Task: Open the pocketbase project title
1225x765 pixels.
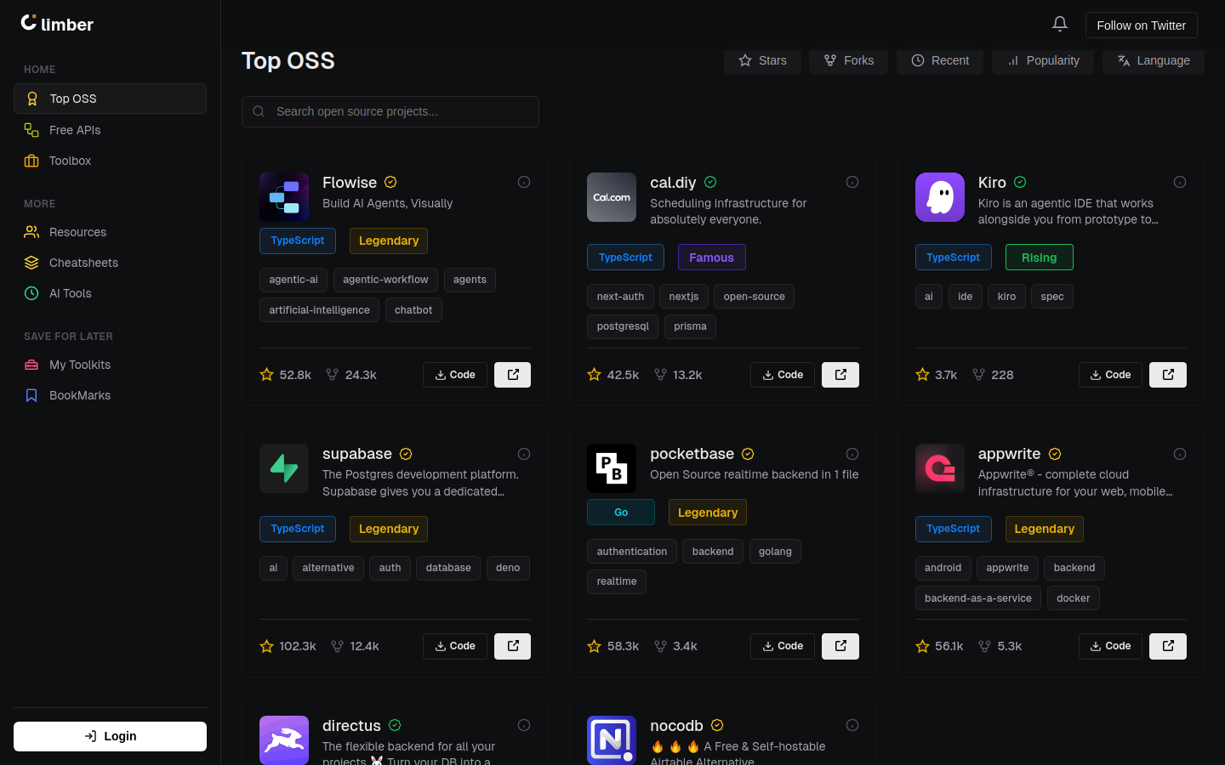Action: click(692, 454)
